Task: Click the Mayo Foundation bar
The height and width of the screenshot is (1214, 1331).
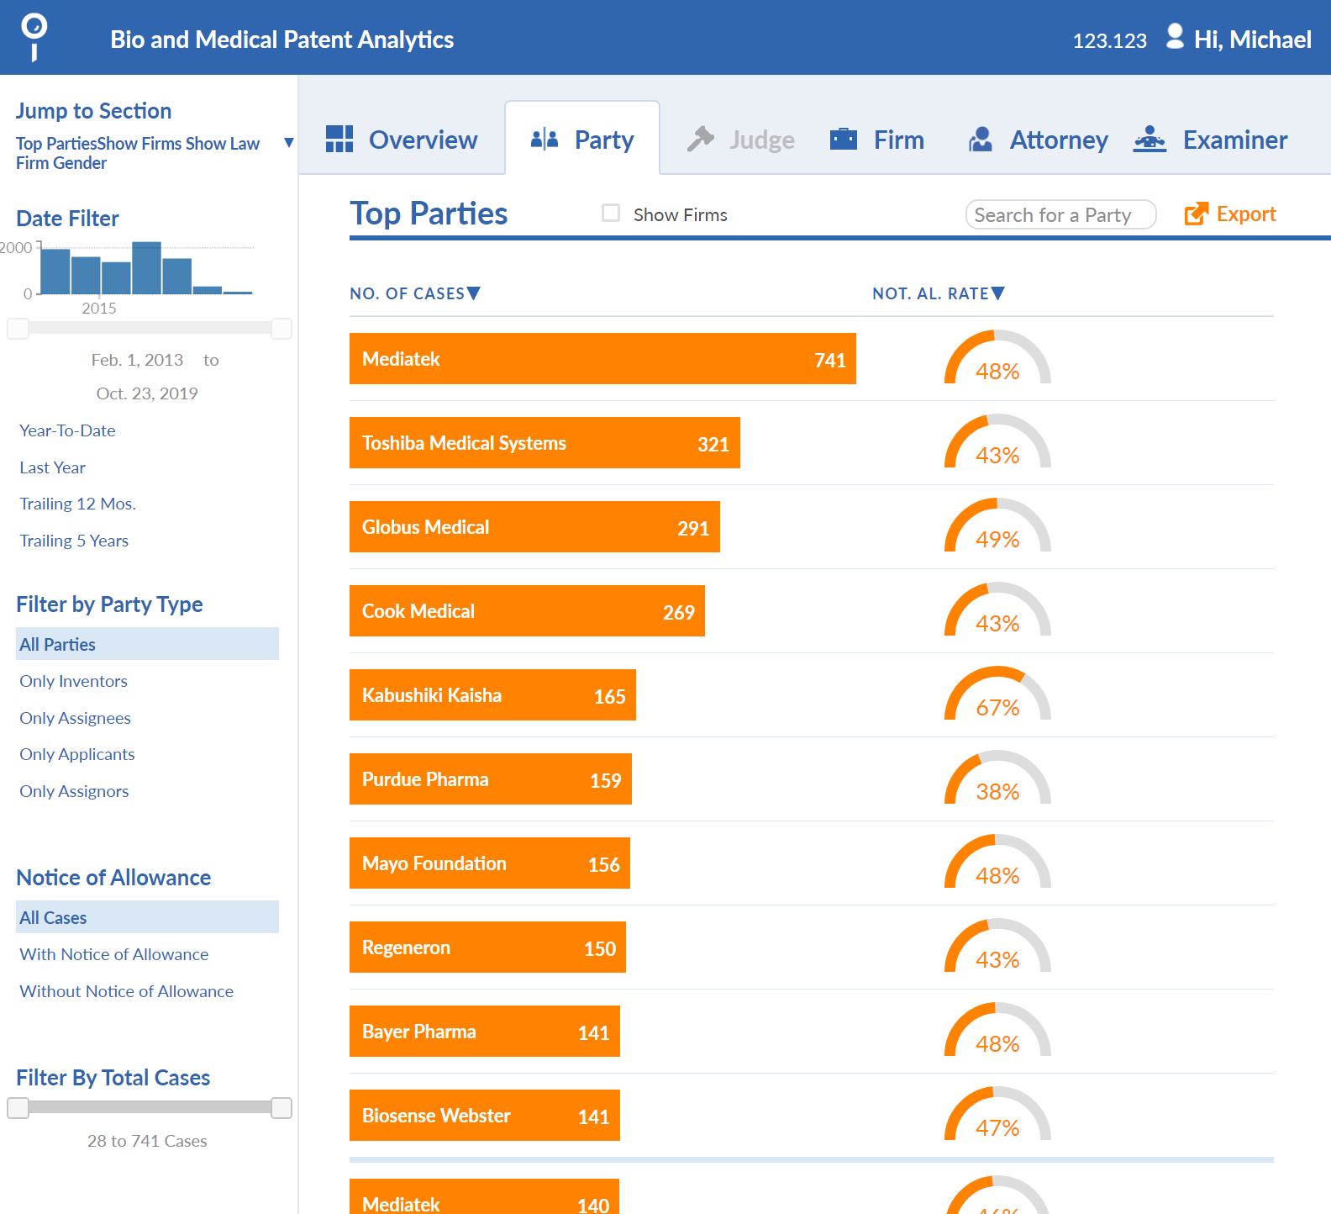Action: click(490, 863)
